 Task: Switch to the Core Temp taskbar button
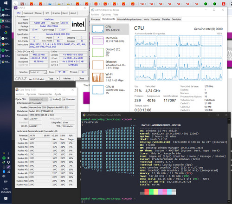click(6, 21)
